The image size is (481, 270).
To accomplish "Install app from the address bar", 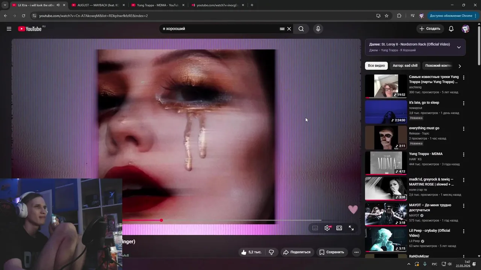I will pyautogui.click(x=378, y=16).
